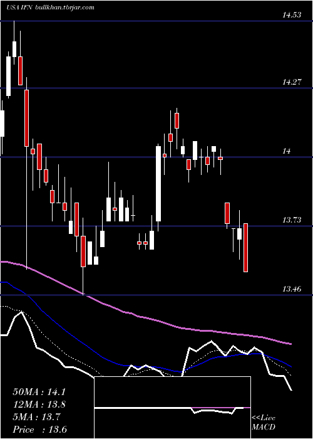313x439 pixels.
Task: Click the <<Live MACD label
Action: click(264, 423)
